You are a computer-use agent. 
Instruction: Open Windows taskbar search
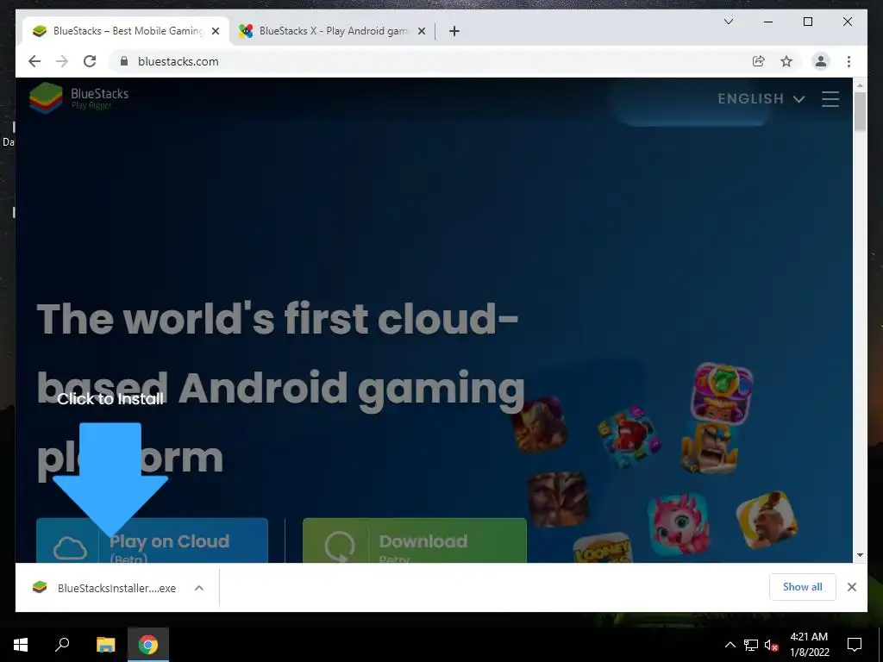click(62, 645)
